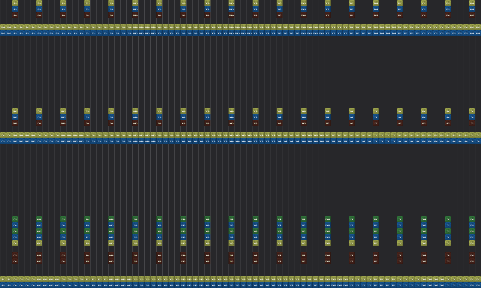Click the blue F#2 note block
Screen dimensions: 481x288
pyautogui.click(x=183, y=237)
